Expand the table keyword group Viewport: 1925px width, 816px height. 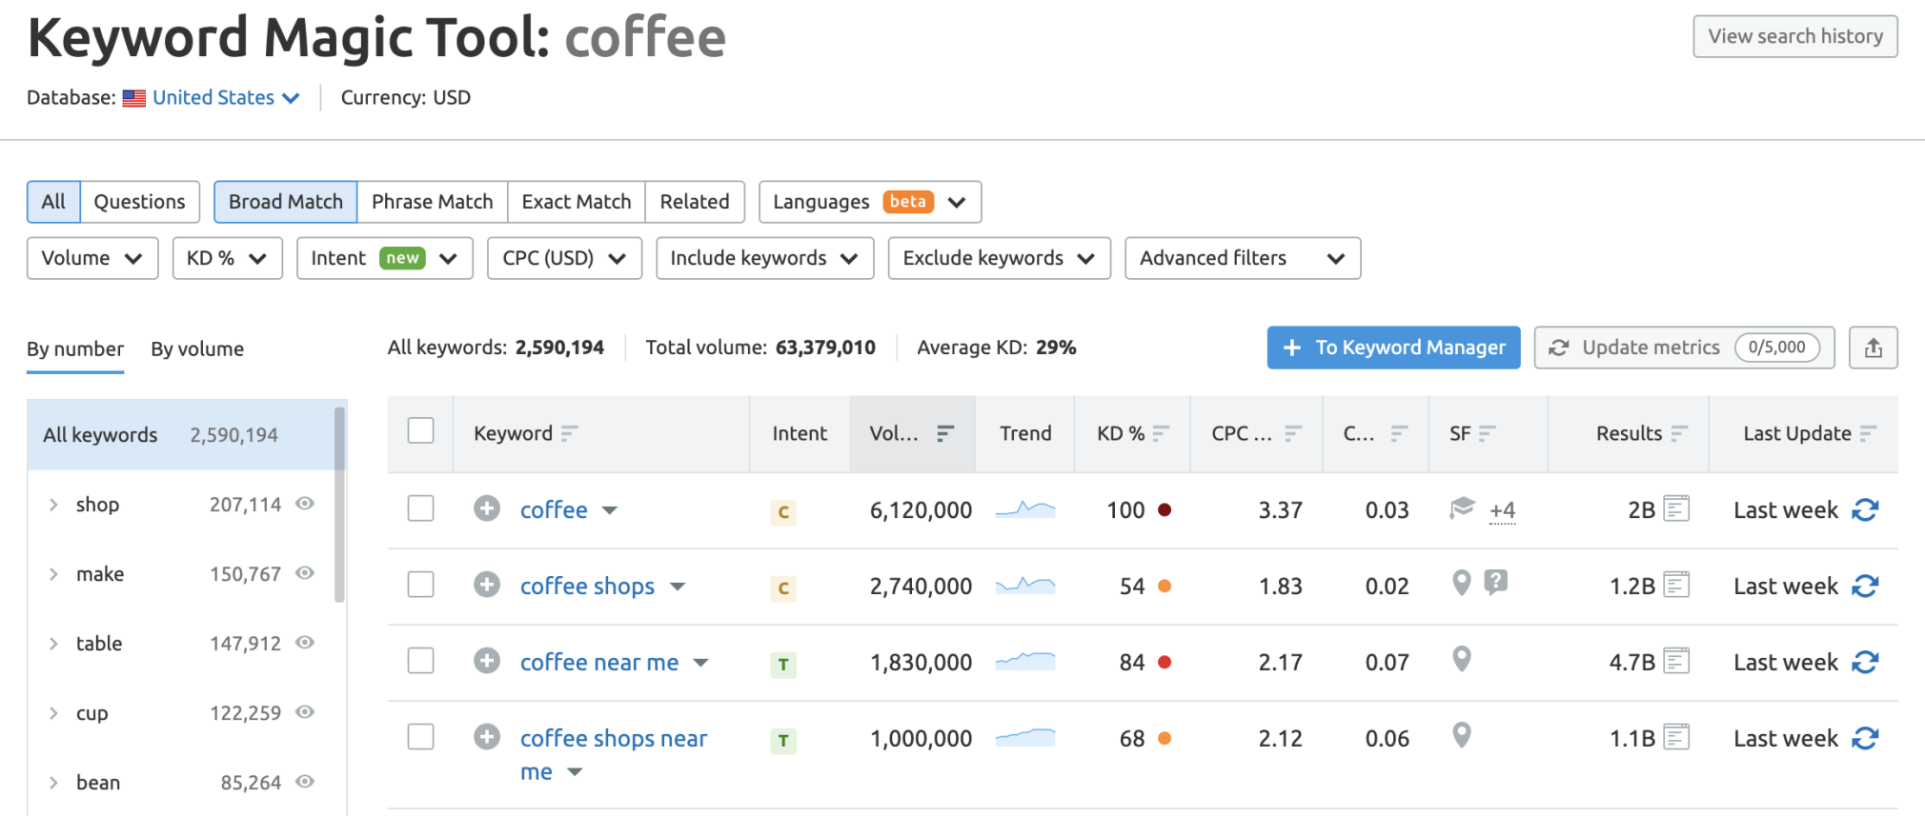pos(53,644)
